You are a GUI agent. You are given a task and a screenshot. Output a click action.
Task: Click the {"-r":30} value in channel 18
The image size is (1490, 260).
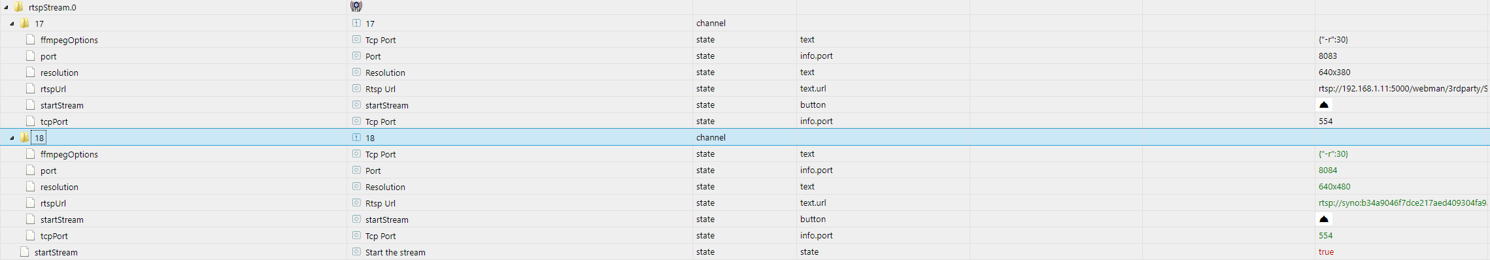click(1333, 154)
